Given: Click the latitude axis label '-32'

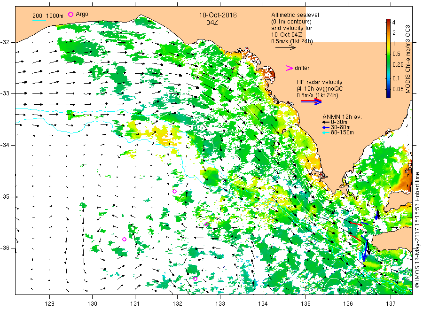Looking at the screenshot, I should 5,42.
